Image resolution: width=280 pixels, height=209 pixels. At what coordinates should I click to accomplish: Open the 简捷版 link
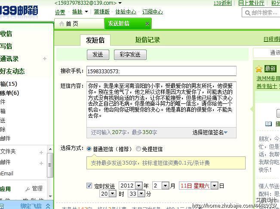[102, 12]
